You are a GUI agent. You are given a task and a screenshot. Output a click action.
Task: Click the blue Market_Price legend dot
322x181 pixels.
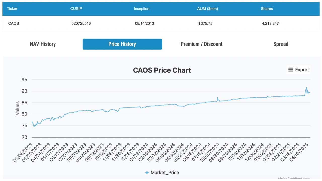[147, 172]
